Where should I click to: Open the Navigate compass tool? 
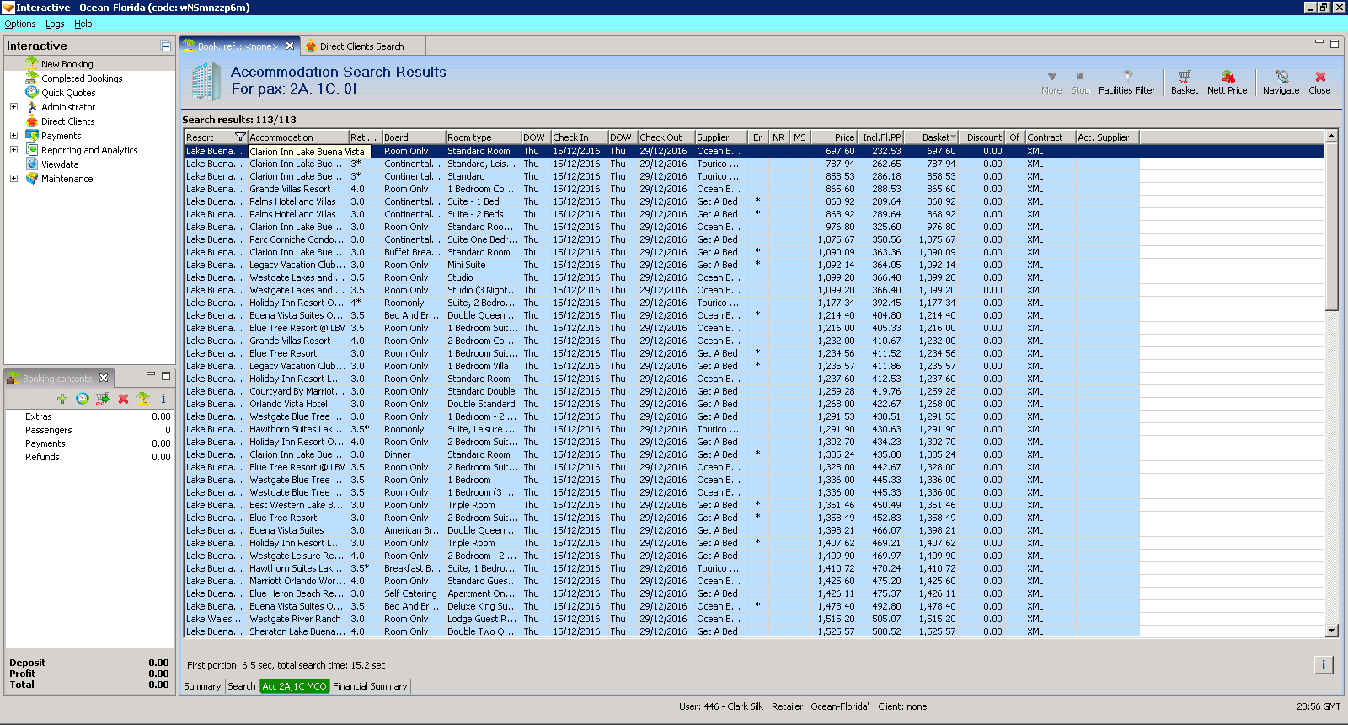[1281, 82]
